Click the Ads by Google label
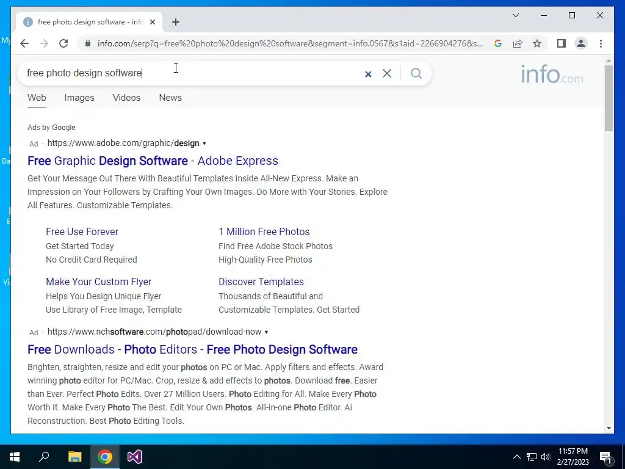 pyautogui.click(x=51, y=128)
